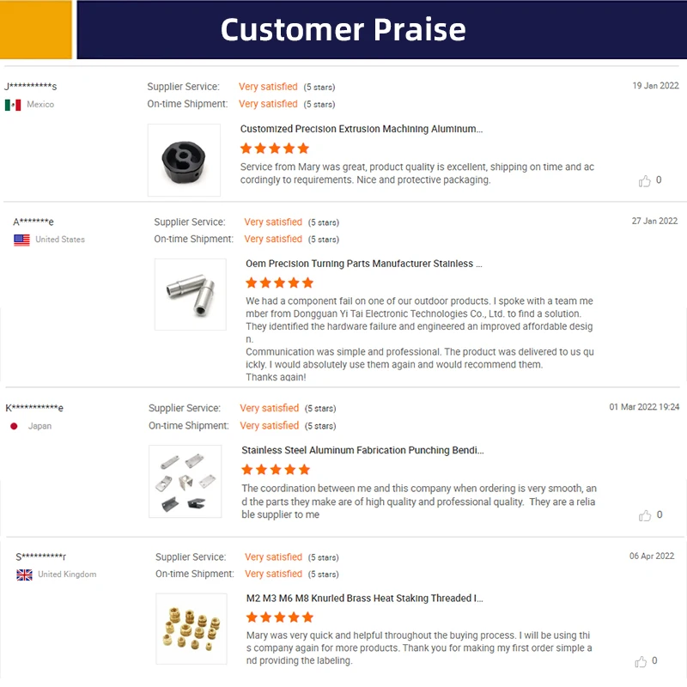Image resolution: width=687 pixels, height=687 pixels.
Task: Open Oem Precision Turning Parts product link
Action: 364,264
